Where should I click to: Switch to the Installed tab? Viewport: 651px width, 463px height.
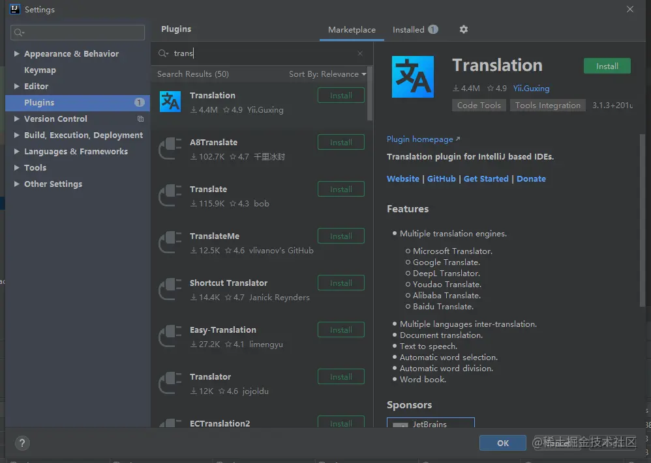click(415, 30)
